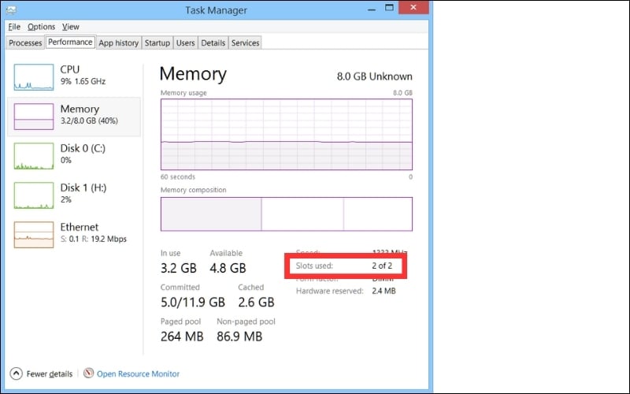Screen dimensions: 630x394
Task: Switch to the Services tab
Action: [245, 43]
